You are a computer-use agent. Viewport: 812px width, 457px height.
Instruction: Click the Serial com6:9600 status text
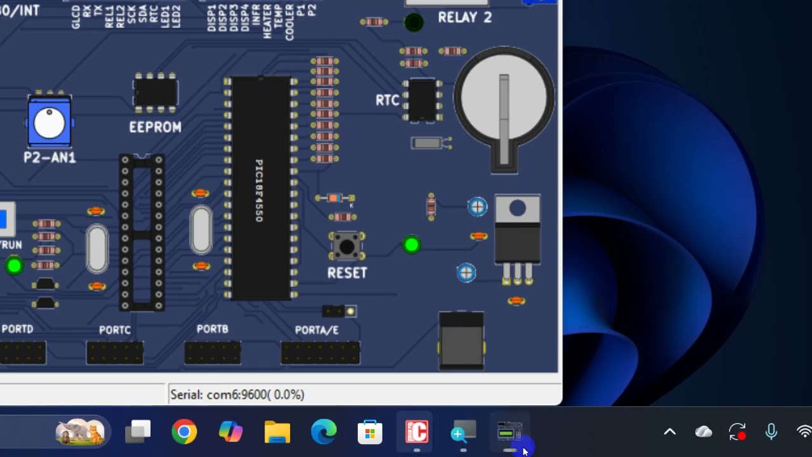tap(237, 395)
